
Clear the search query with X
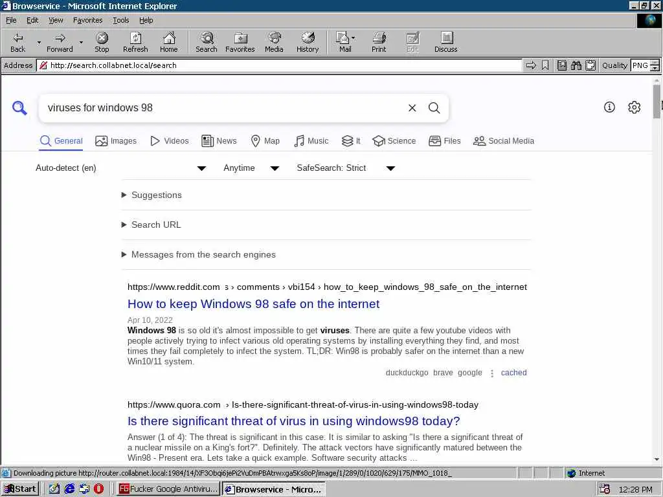click(412, 108)
